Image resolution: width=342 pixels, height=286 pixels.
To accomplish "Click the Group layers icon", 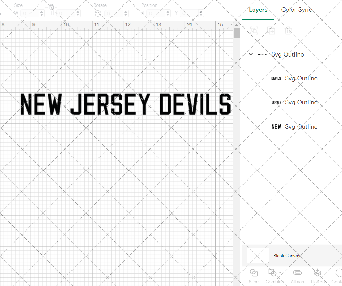I will 254,30.
